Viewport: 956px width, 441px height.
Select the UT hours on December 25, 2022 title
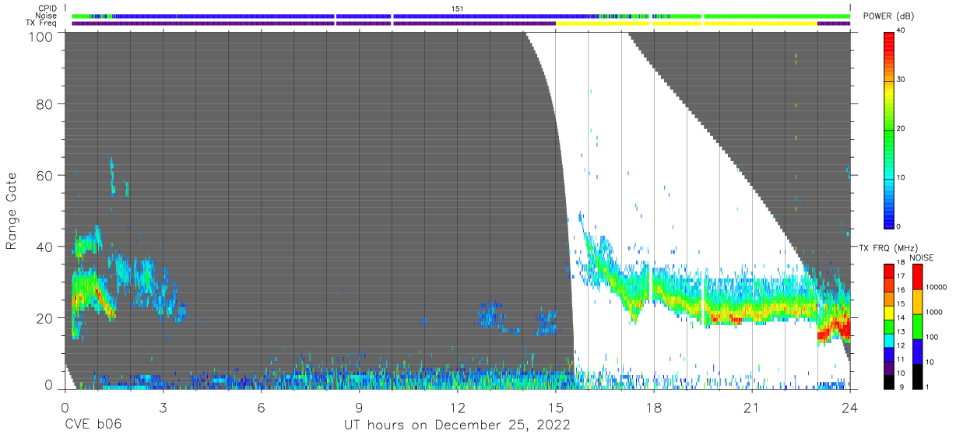pos(457,425)
